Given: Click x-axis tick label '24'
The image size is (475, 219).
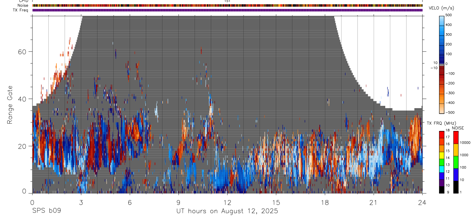Looking at the screenshot, I should coord(422,202).
